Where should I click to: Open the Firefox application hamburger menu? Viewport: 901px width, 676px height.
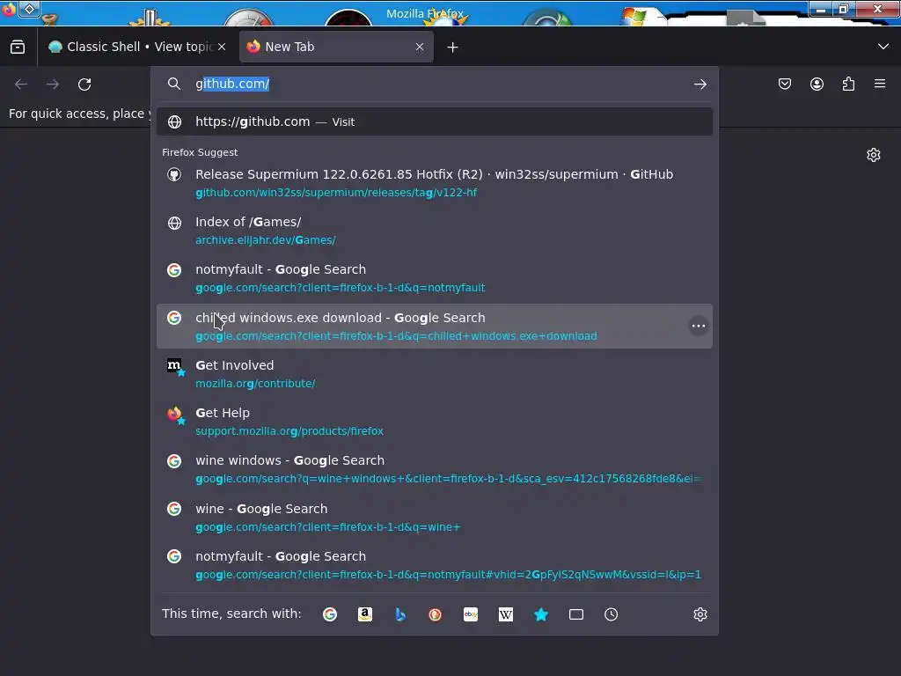click(880, 84)
